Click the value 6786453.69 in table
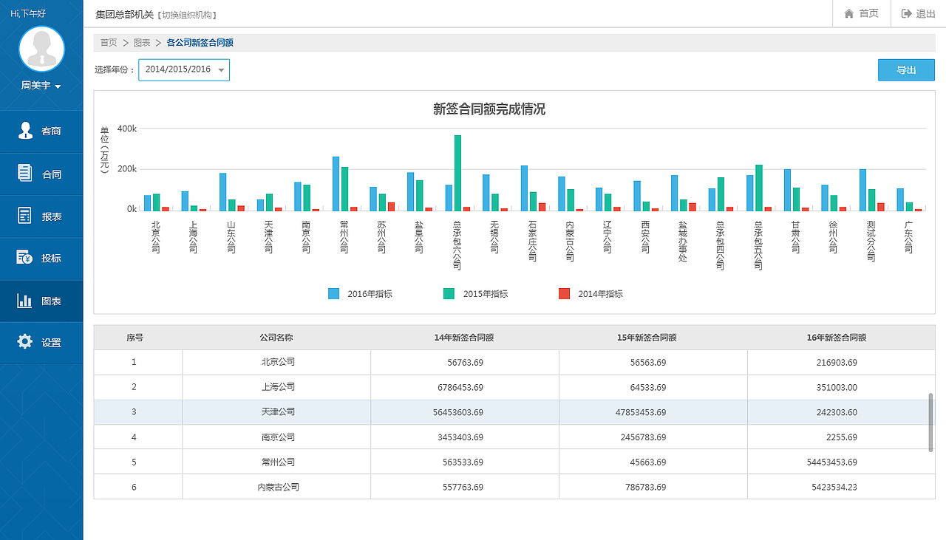This screenshot has height=540, width=946. tap(460, 387)
